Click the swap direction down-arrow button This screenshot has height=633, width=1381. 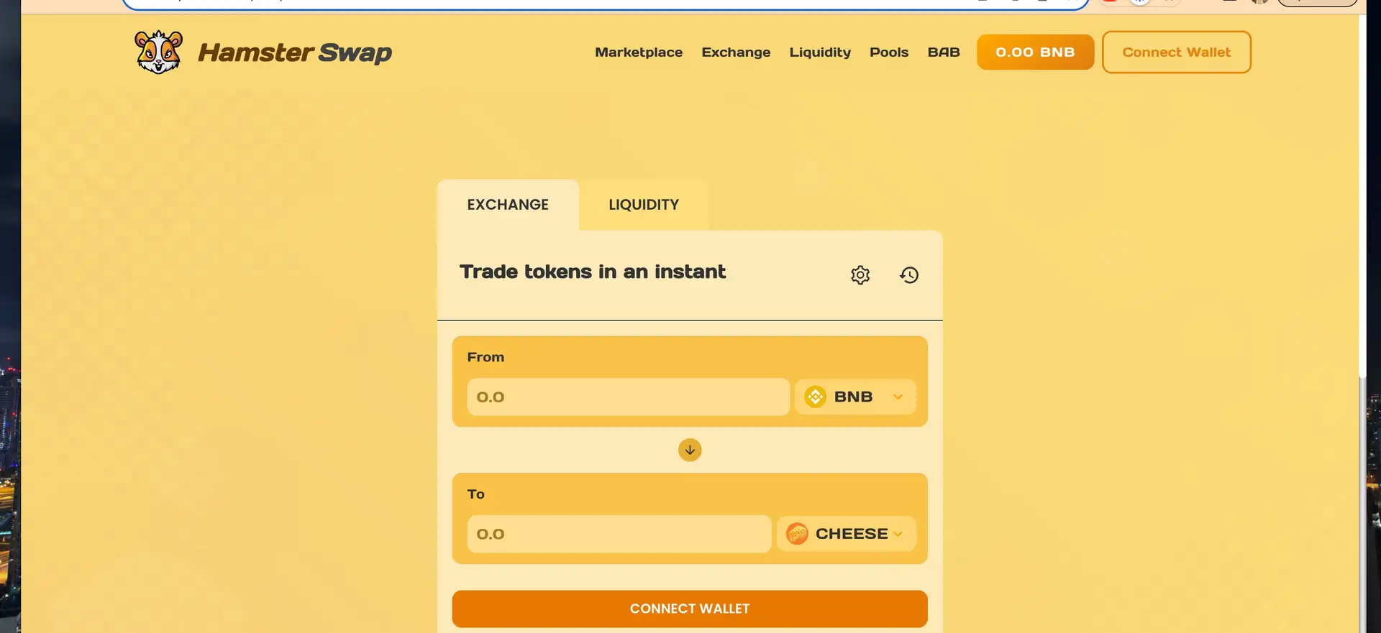coord(690,450)
